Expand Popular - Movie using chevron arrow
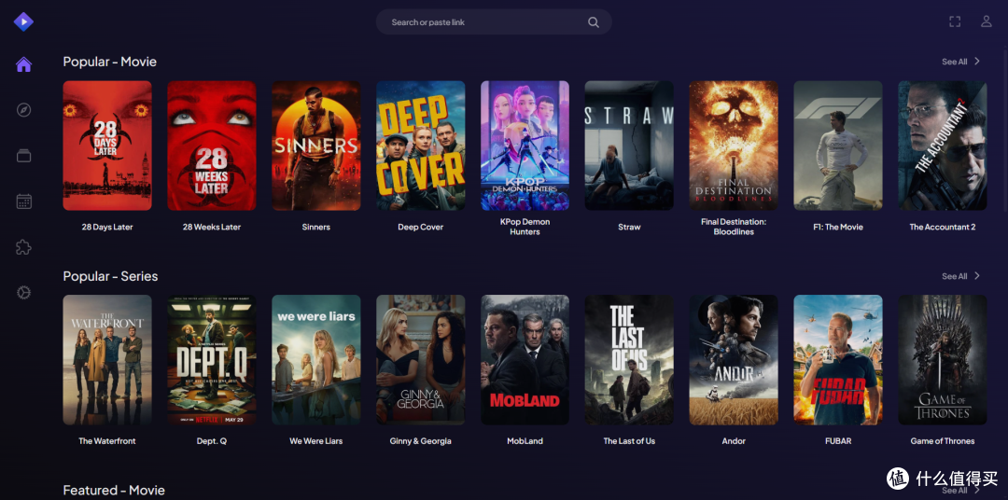 [x=977, y=61]
